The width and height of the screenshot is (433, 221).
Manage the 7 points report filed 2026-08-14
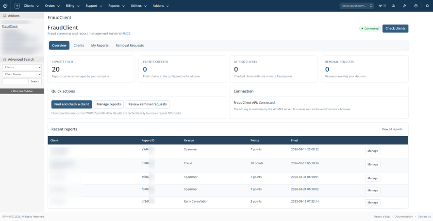click(372, 151)
